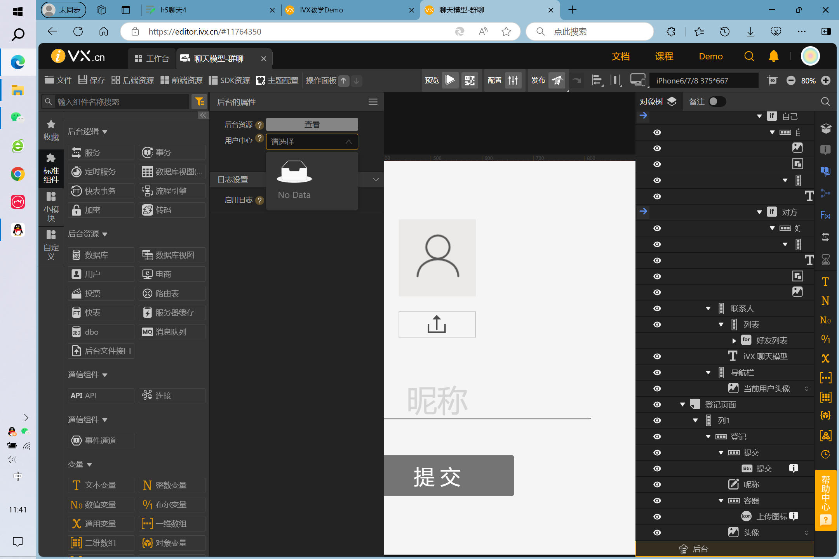
Task: Click the object tree search icon
Action: (x=825, y=102)
